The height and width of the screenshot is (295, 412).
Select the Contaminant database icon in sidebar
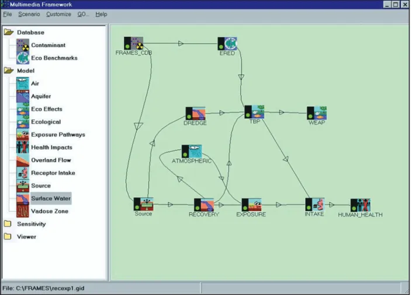pos(23,45)
